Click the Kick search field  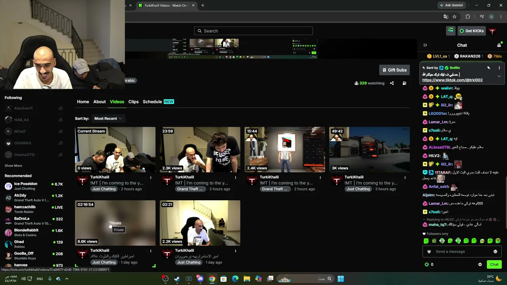pyautogui.click(x=253, y=31)
